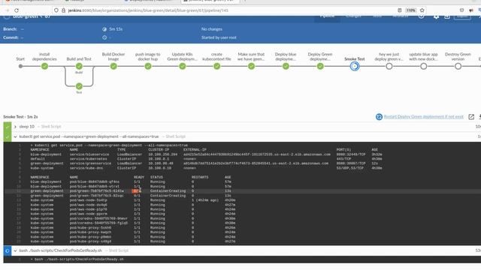Click the service/kube-dns log entry
Viewport: 481px width, 270px height.
click(87, 168)
